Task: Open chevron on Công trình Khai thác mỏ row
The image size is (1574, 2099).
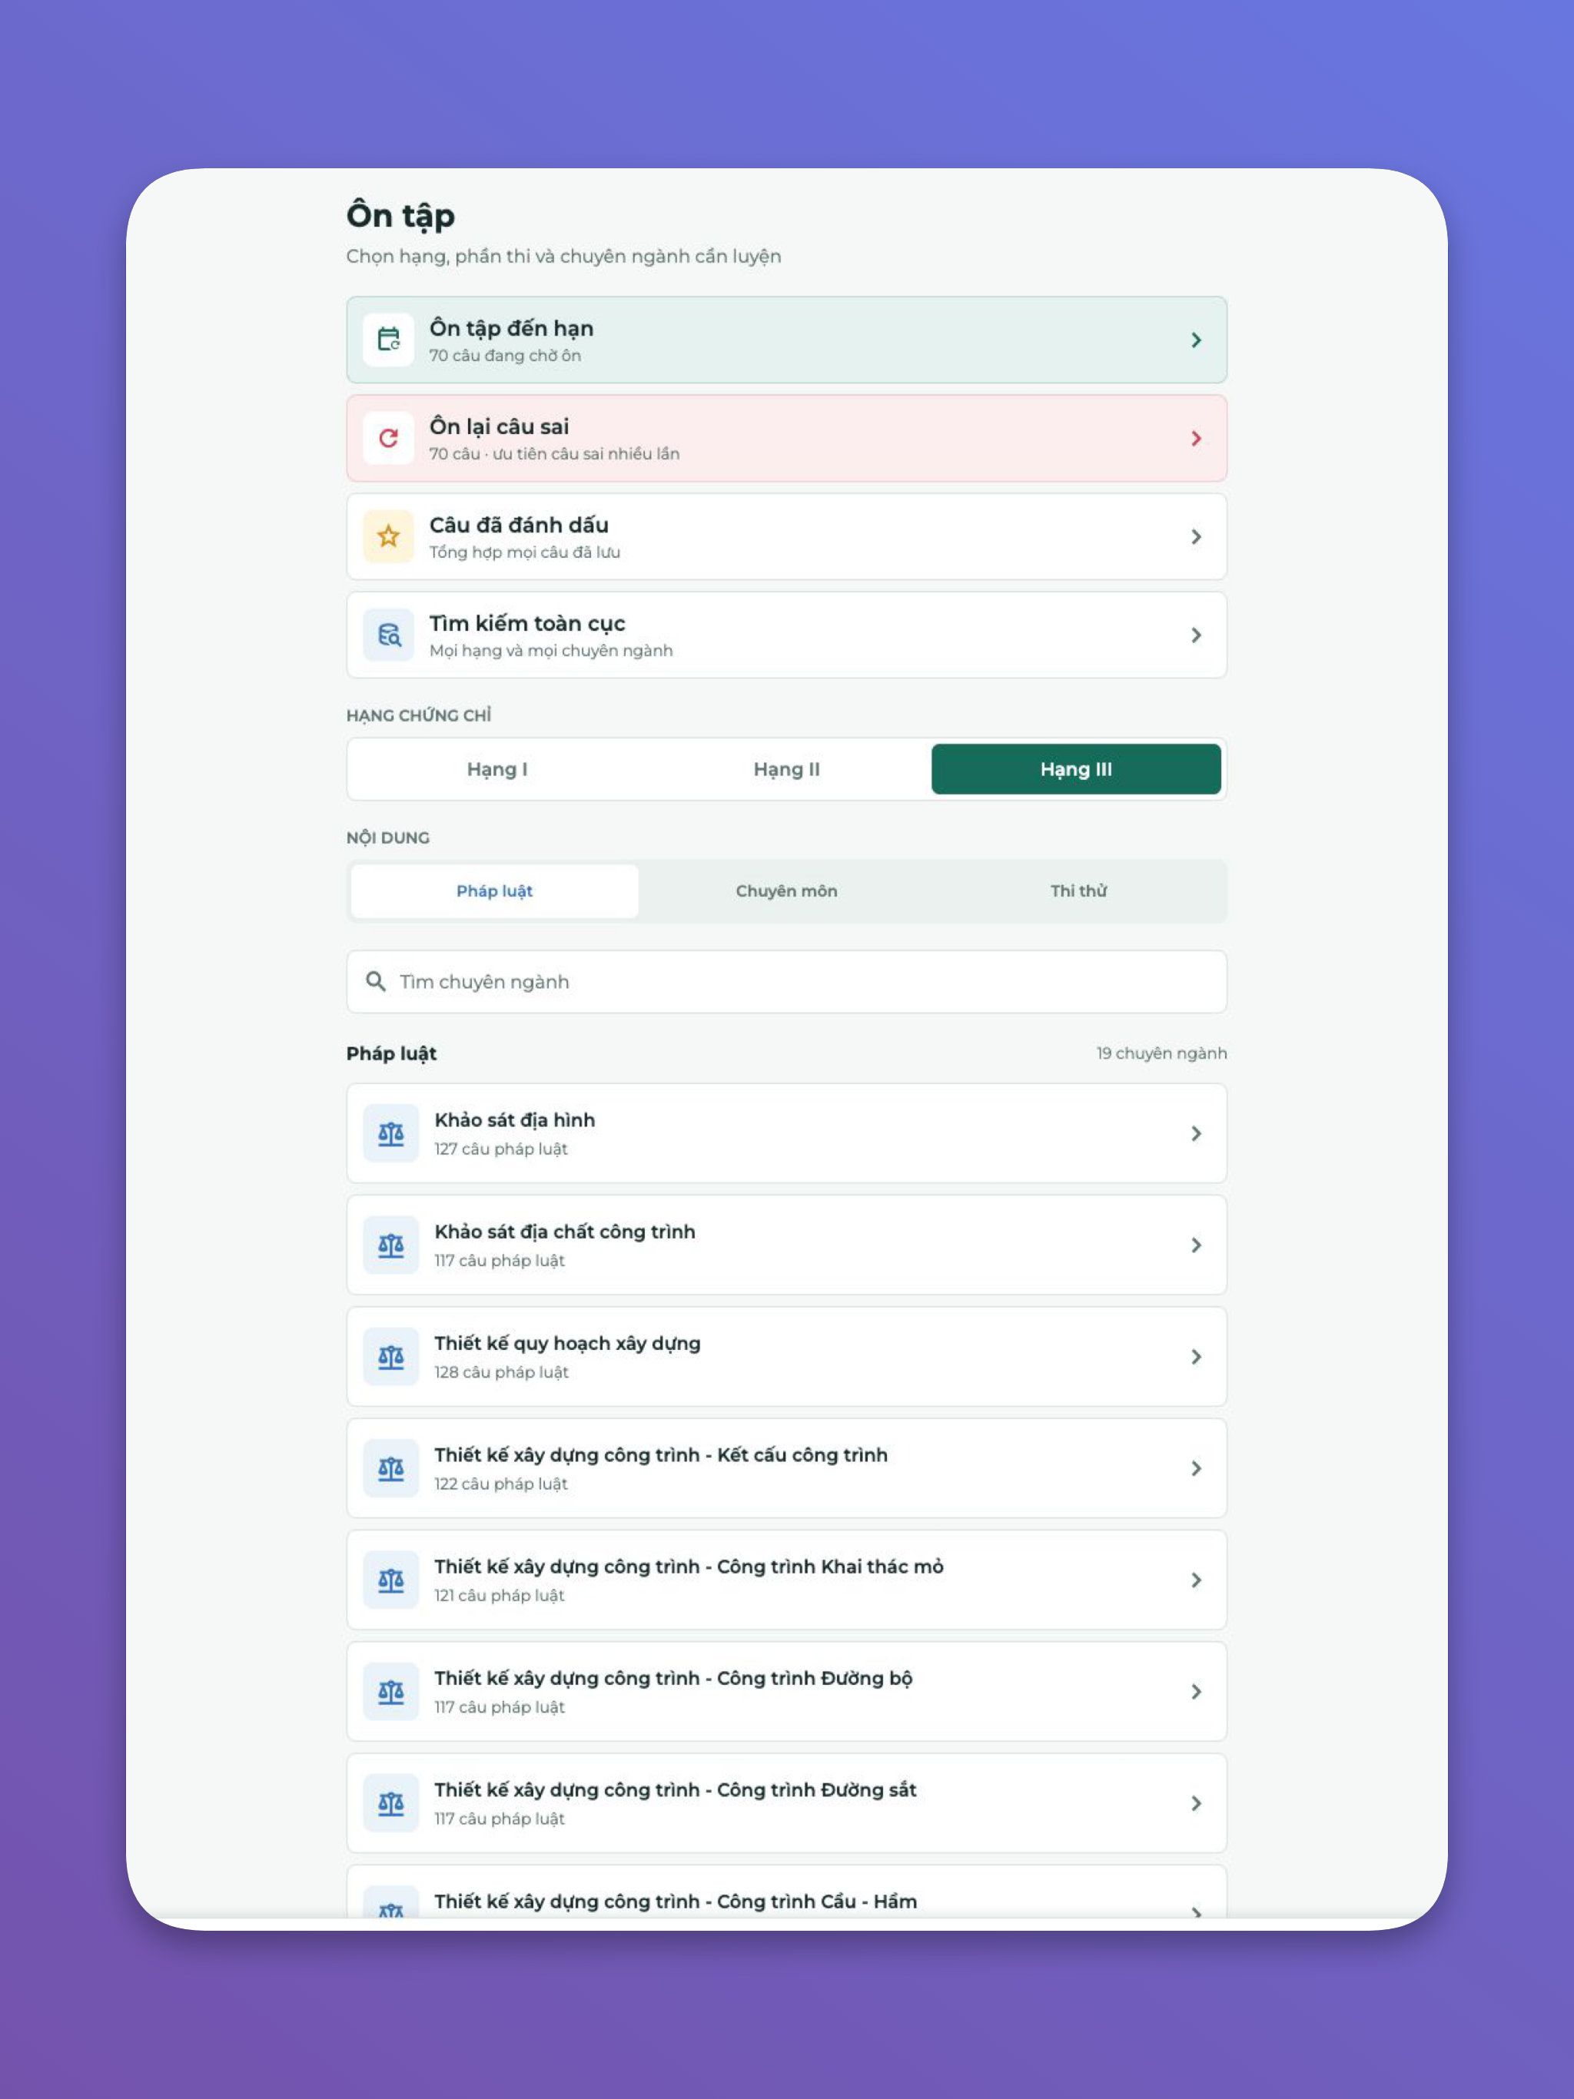Action: tap(1196, 1580)
